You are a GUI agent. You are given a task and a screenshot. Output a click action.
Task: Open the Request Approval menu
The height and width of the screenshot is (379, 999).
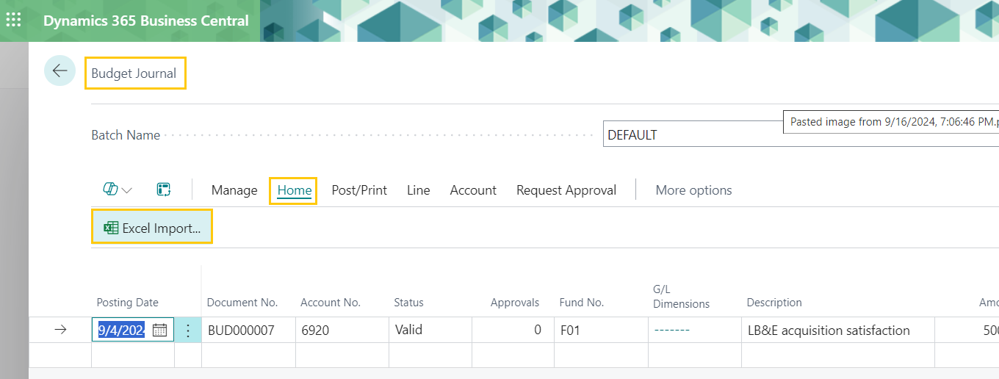point(566,190)
